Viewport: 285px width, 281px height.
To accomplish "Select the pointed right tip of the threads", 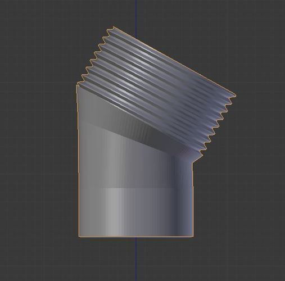I will pos(234,96).
